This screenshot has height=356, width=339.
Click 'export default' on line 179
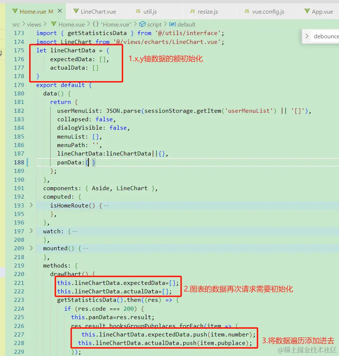[x=60, y=85]
